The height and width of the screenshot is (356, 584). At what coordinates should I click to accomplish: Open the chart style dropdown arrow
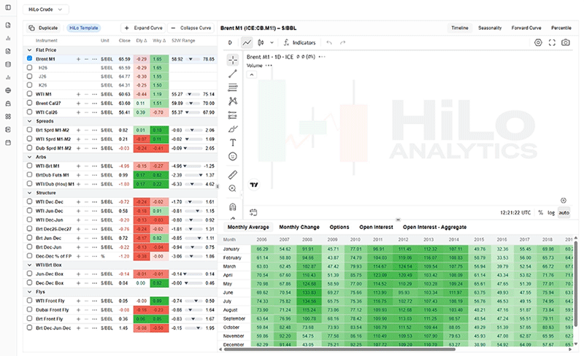click(272, 42)
